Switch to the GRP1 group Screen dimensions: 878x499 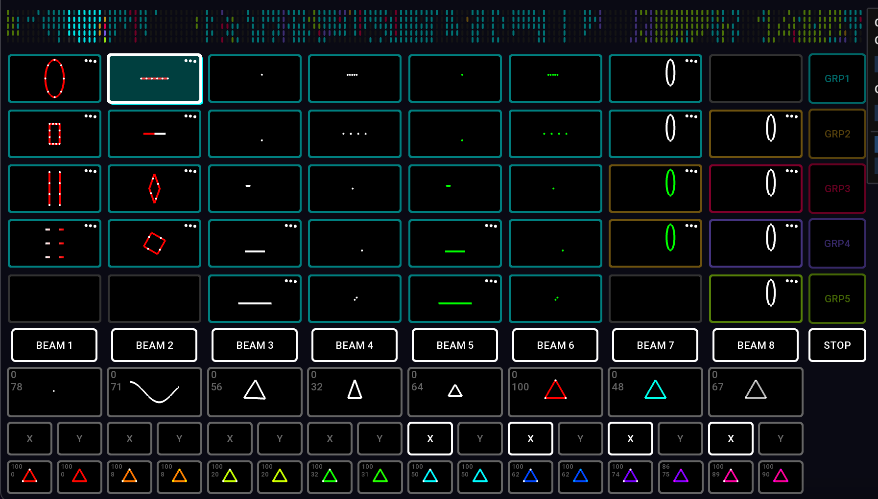(x=837, y=79)
